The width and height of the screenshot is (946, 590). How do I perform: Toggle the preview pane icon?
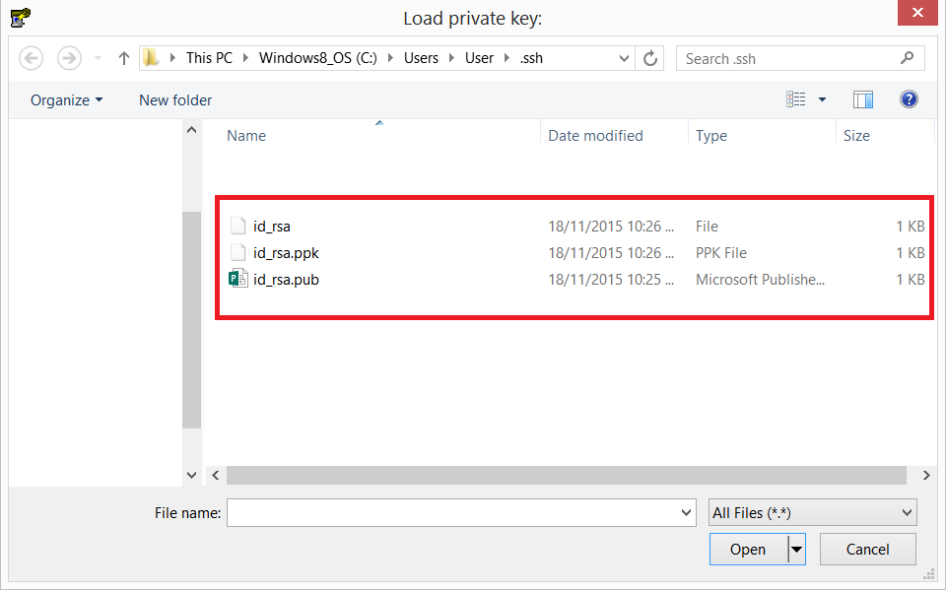pyautogui.click(x=863, y=99)
